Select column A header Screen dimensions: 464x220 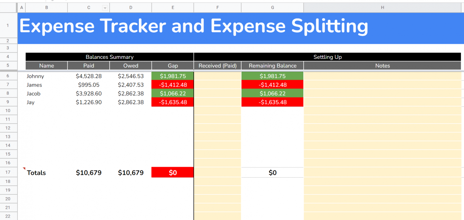tap(21, 7)
